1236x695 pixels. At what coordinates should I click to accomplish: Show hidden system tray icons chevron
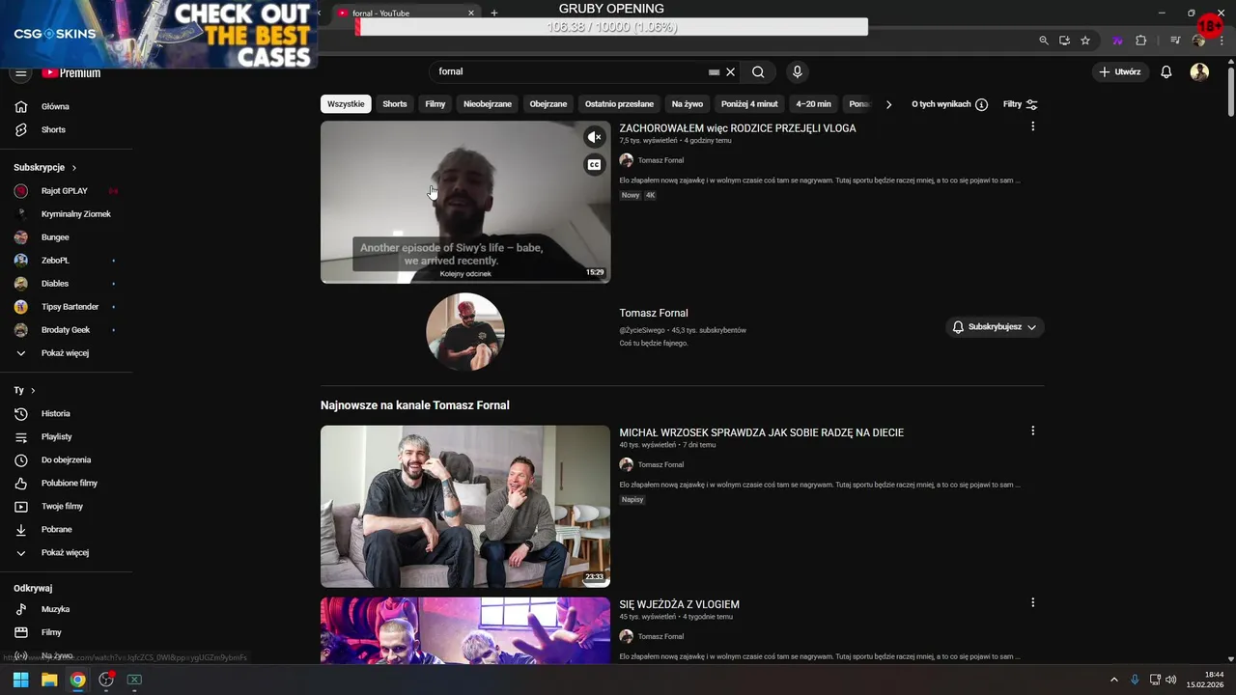(x=1113, y=680)
